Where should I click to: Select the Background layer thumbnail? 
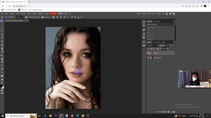point(151,58)
